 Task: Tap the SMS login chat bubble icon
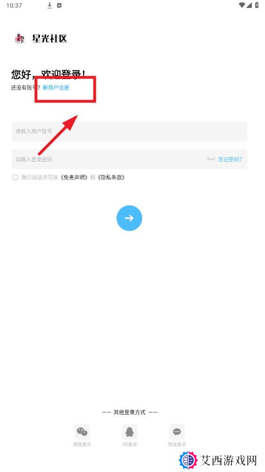tap(177, 432)
